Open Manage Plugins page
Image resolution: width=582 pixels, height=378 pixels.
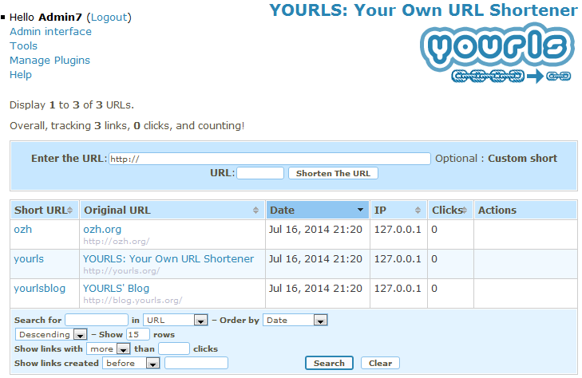coord(49,61)
